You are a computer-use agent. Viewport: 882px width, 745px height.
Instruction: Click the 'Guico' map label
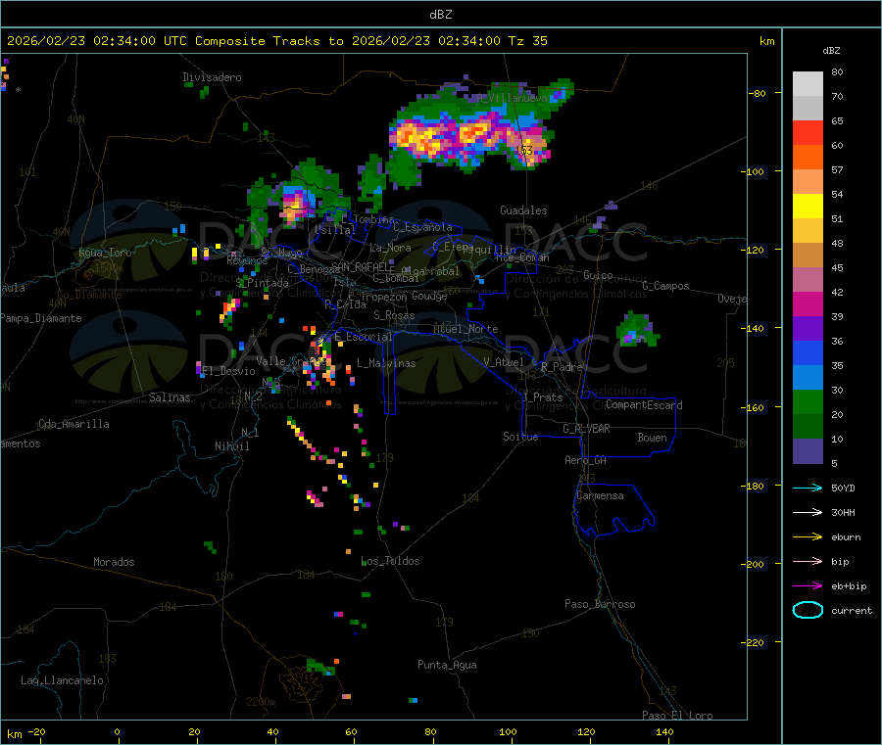pyautogui.click(x=598, y=275)
